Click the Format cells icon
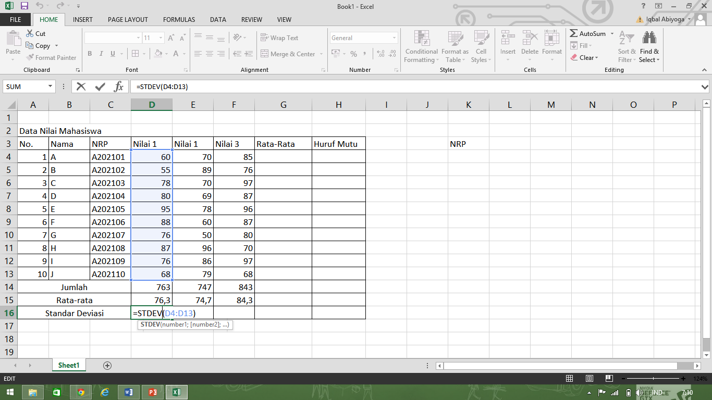This screenshot has height=400, width=712. (551, 38)
